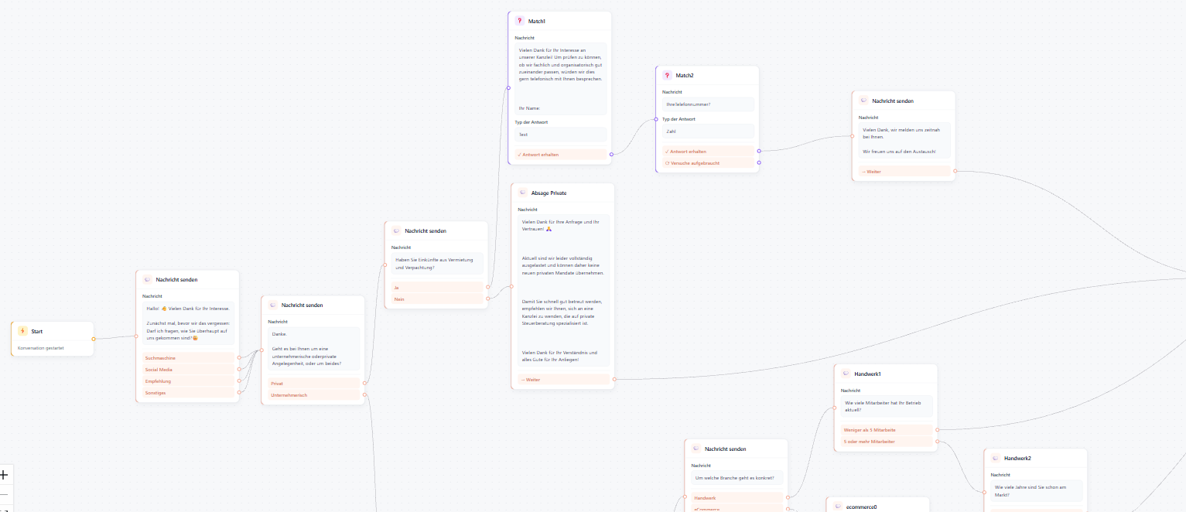Screen dimensions: 1186x512
Task: Select the Sonstiges answer option
Action: pyautogui.click(x=188, y=393)
